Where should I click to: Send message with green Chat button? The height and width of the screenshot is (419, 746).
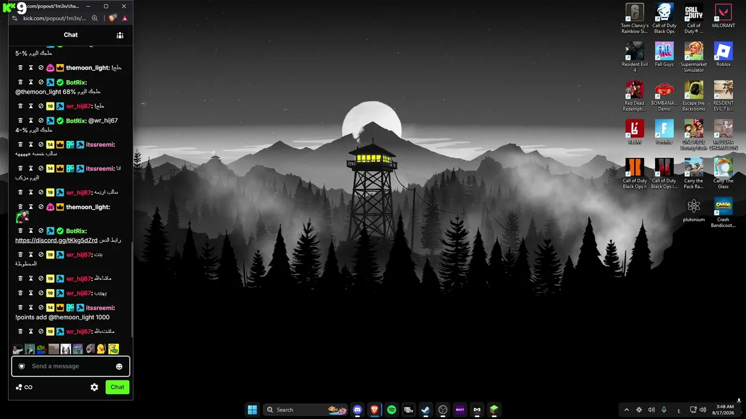[x=117, y=388]
